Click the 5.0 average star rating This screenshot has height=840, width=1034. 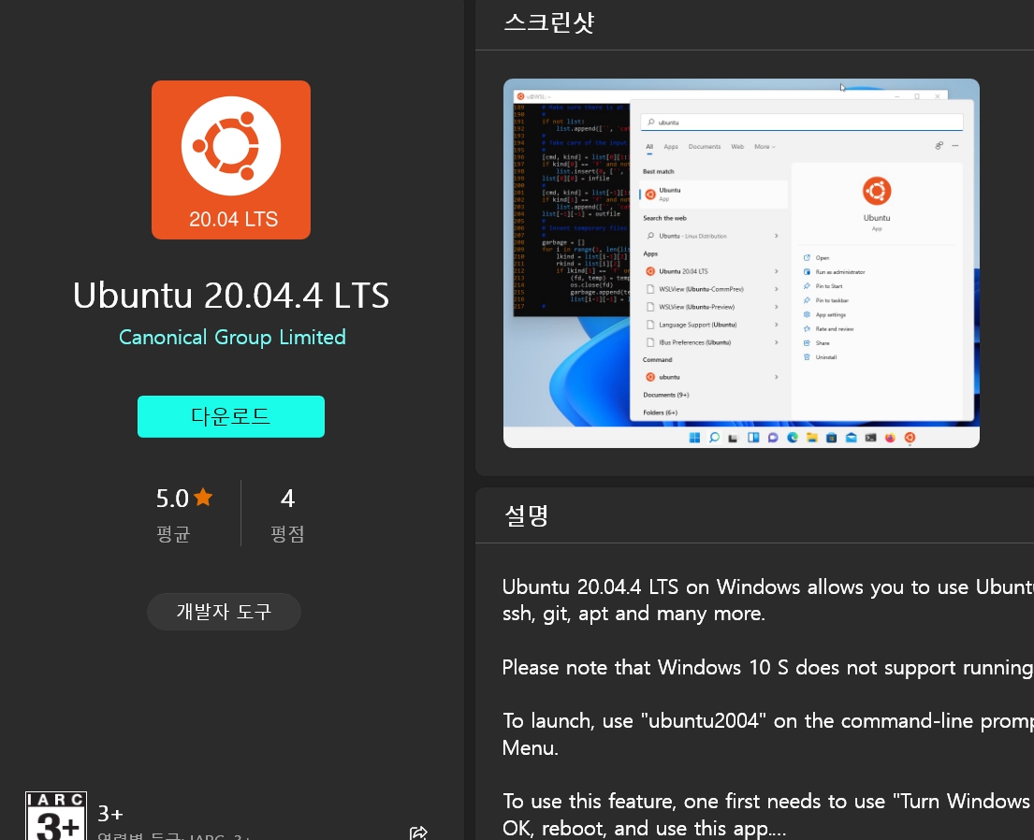(x=184, y=498)
